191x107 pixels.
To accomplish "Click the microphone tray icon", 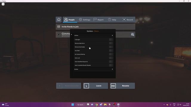I will [x=170, y=105].
